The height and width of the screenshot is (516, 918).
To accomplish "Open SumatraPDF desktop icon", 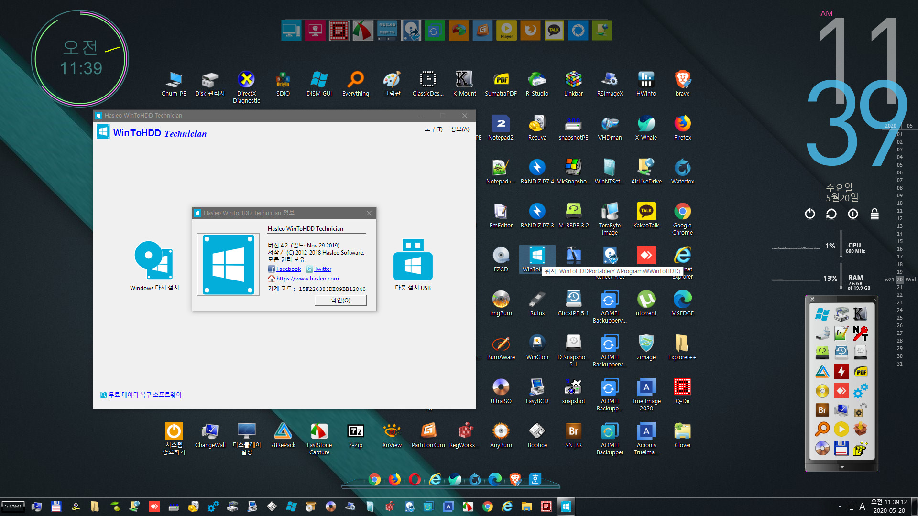I will [501, 84].
